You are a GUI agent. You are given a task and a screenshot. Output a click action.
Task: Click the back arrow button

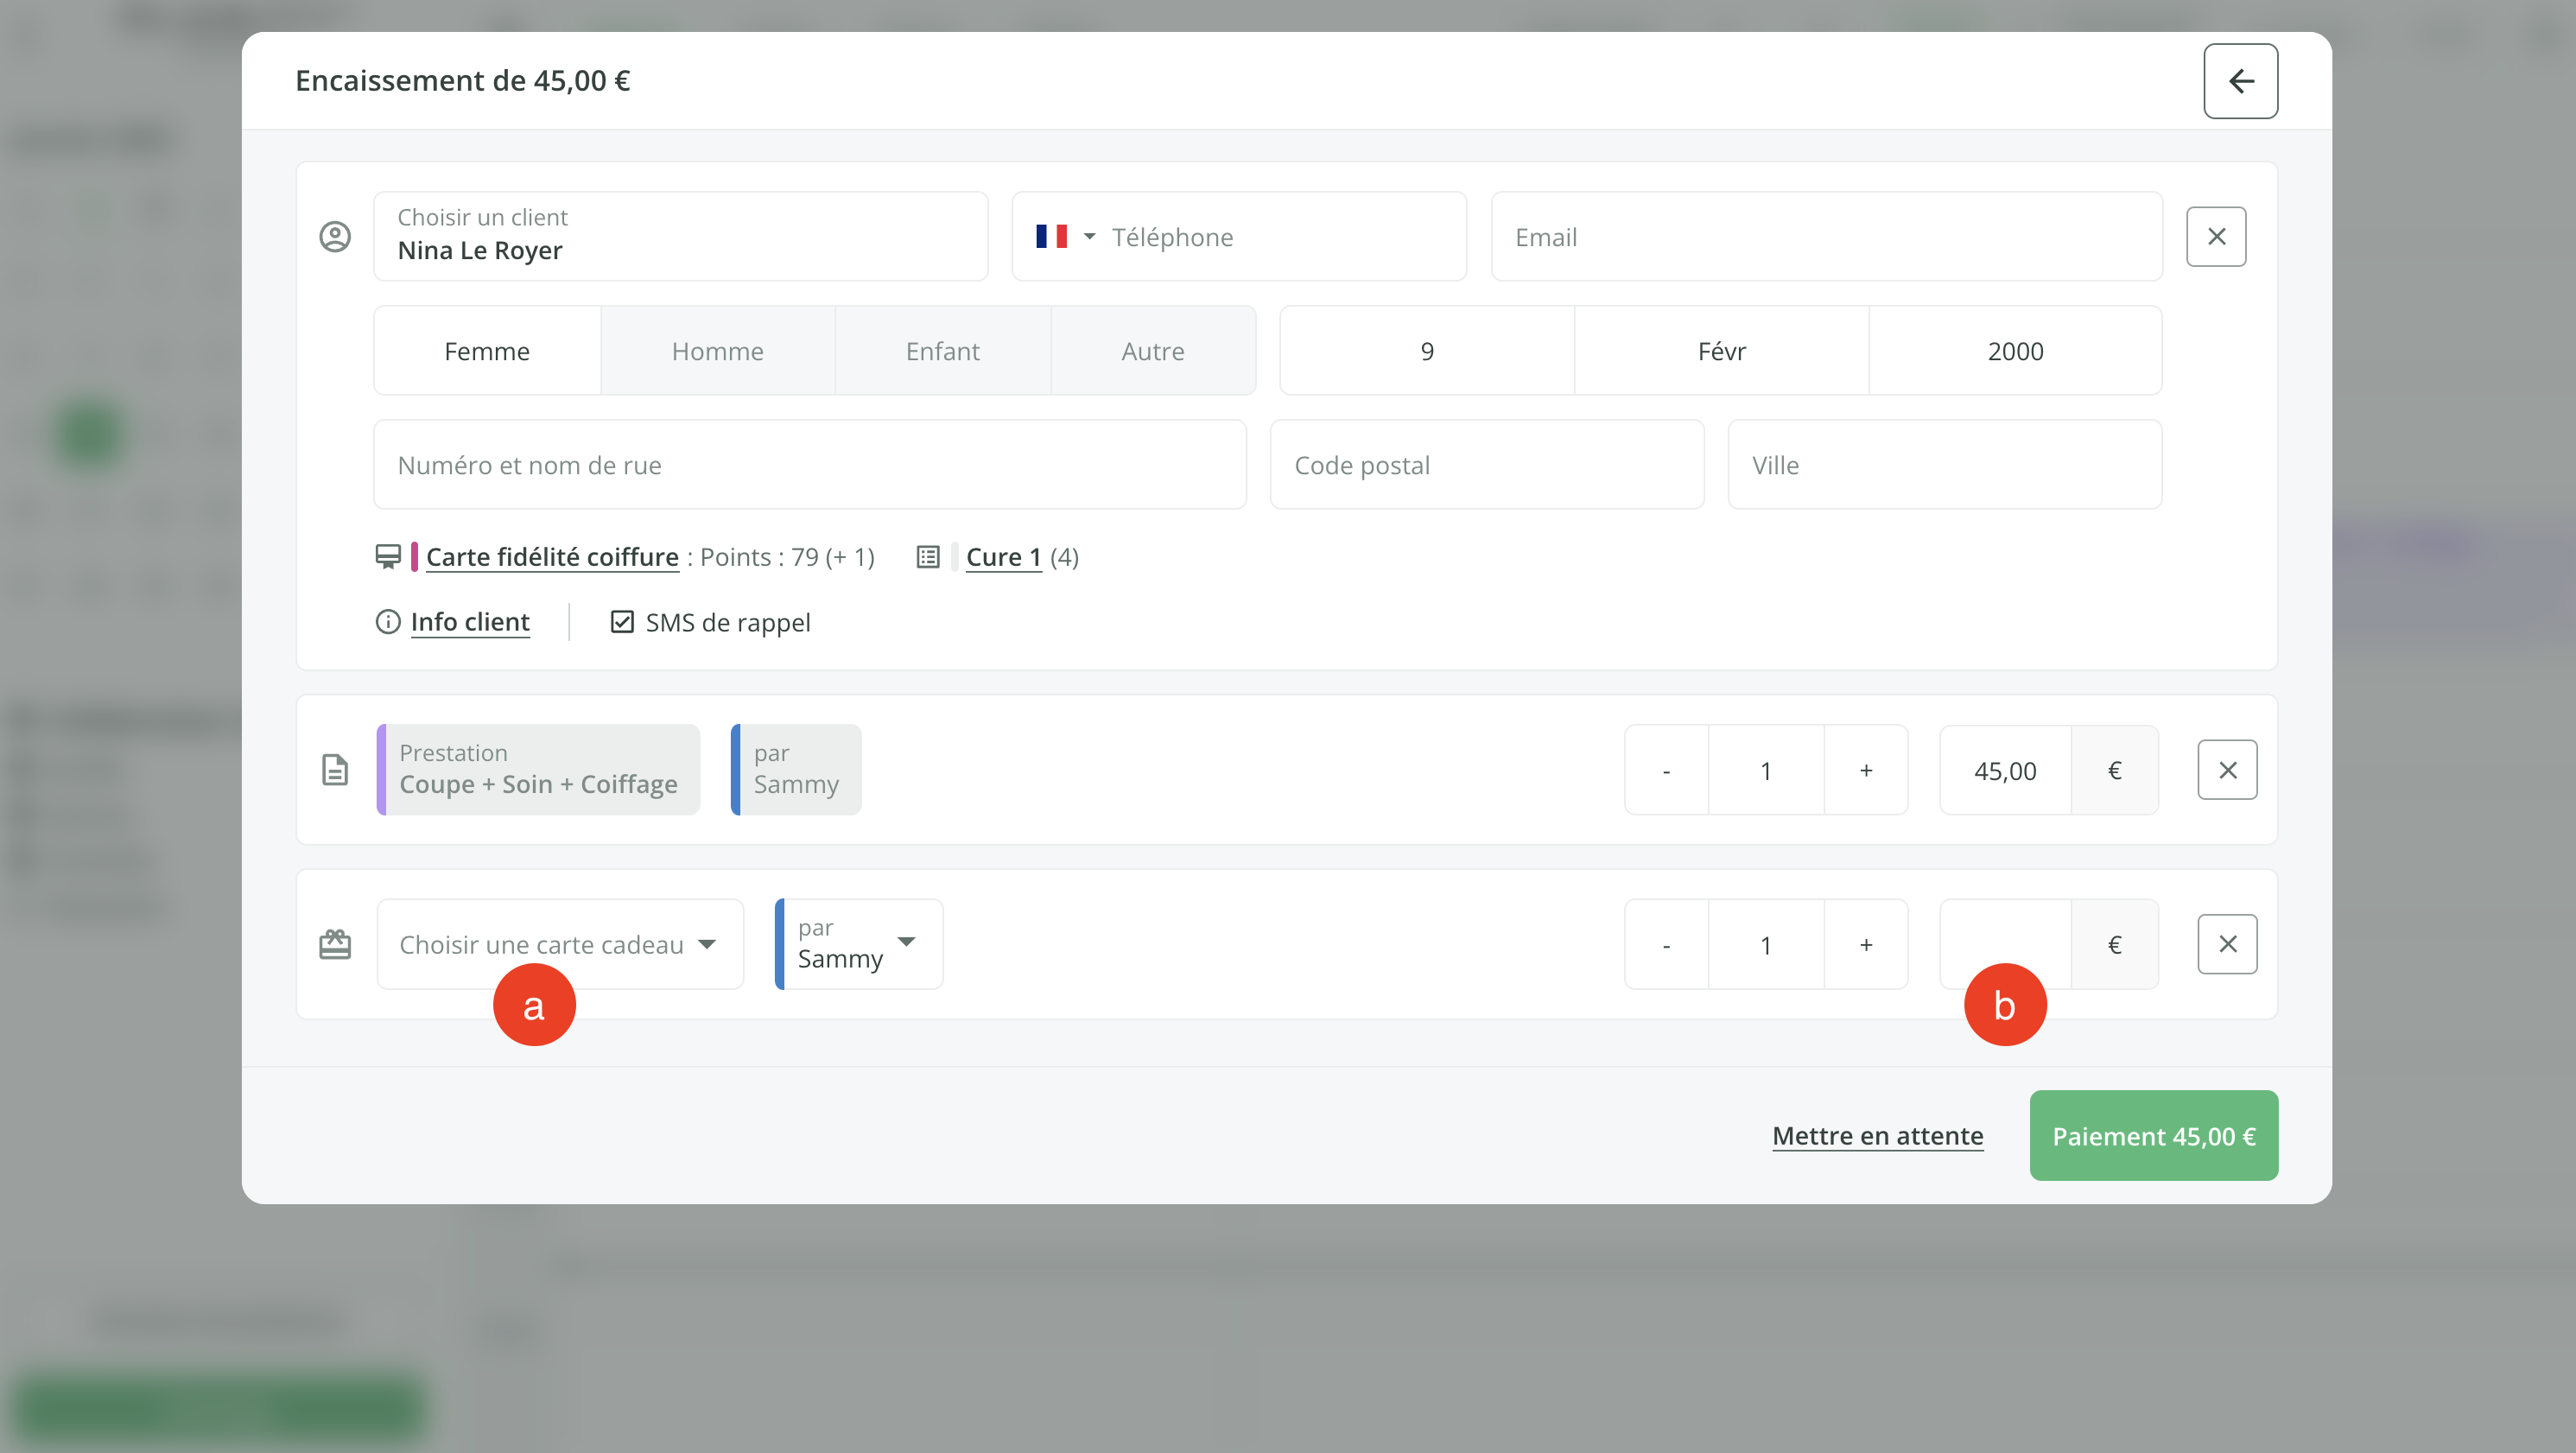[2240, 81]
